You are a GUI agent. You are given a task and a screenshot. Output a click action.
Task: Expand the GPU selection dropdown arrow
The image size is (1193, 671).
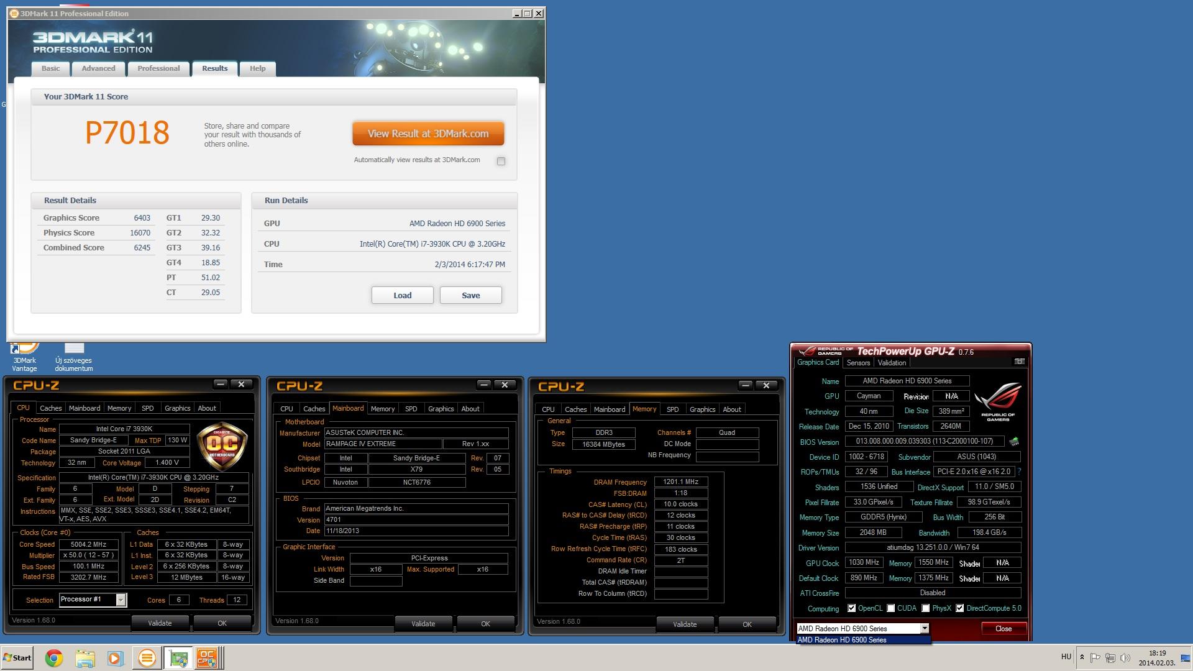coord(925,628)
